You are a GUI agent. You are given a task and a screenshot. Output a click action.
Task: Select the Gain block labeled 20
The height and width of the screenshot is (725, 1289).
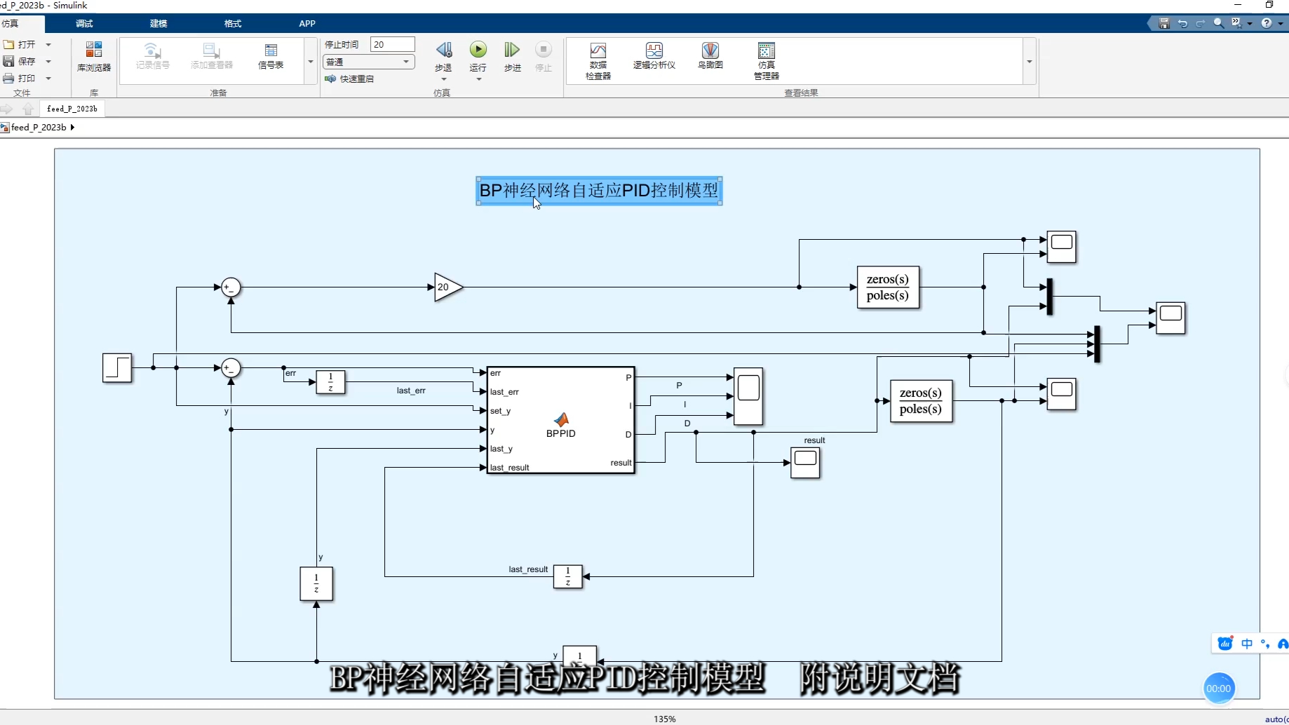[449, 287]
